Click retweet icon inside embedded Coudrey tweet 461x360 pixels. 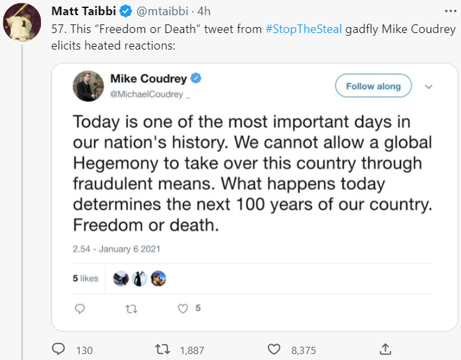point(131,308)
